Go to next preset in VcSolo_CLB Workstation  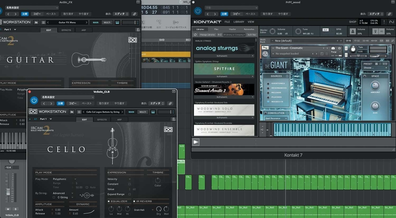tap(122, 112)
